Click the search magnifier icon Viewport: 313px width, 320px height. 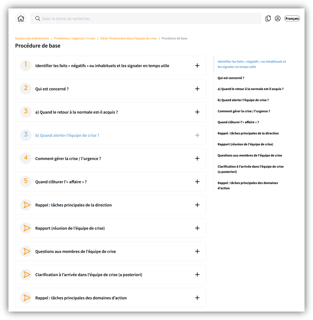(x=37, y=19)
